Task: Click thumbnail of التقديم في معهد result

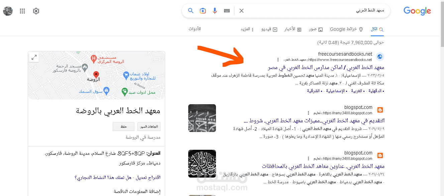Action: [x=202, y=118]
